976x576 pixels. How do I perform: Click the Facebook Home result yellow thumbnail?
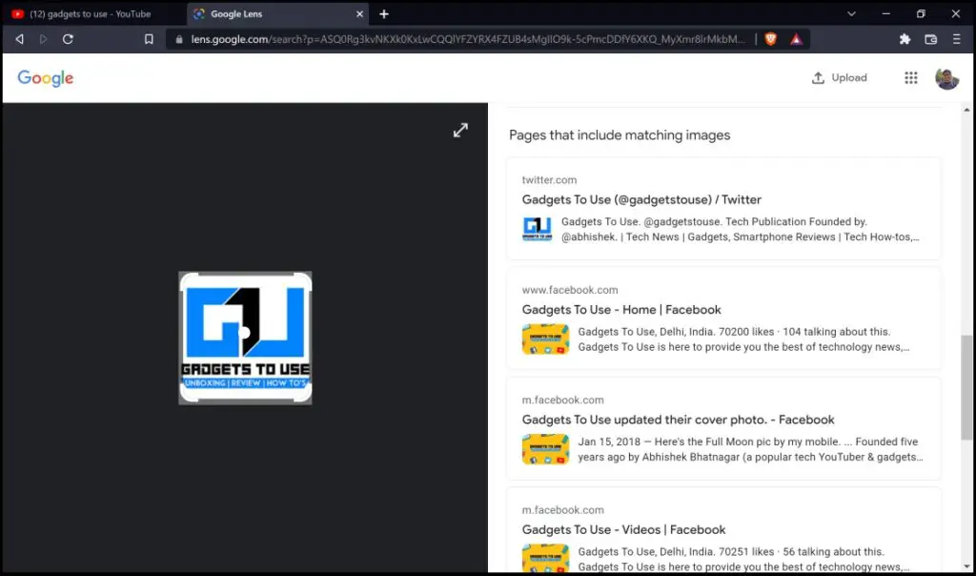545,339
